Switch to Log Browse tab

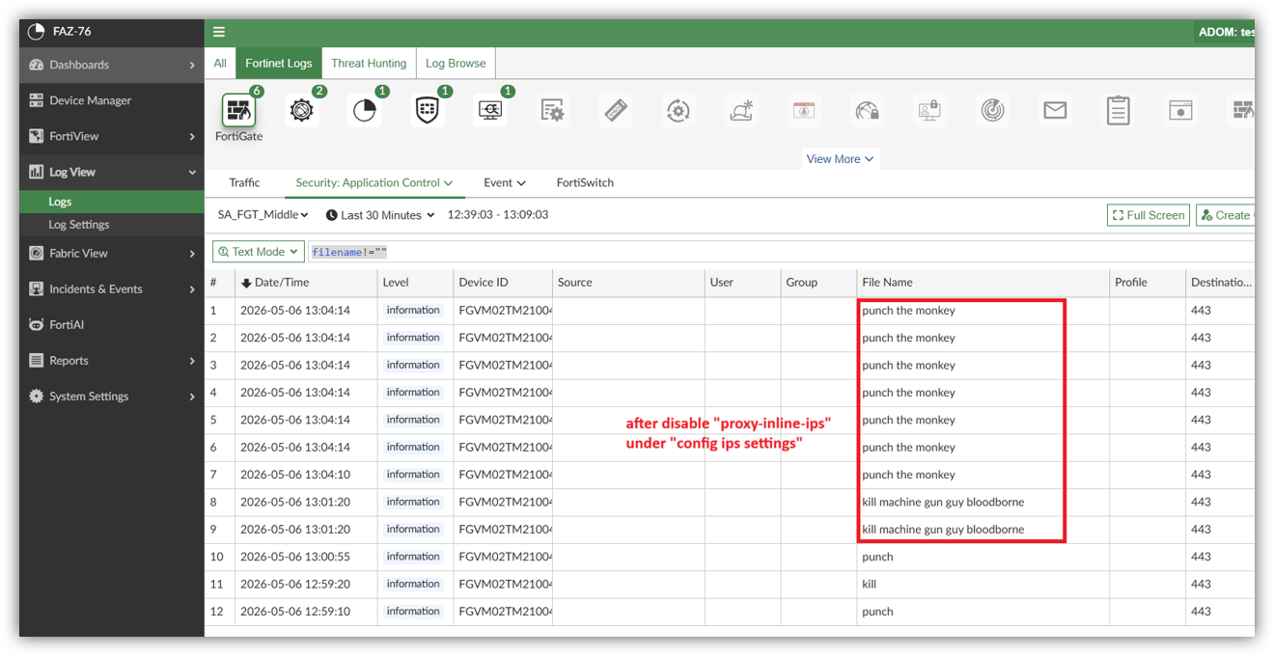456,64
